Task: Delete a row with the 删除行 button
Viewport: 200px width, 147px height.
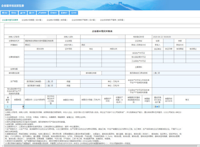Action: 64,13
